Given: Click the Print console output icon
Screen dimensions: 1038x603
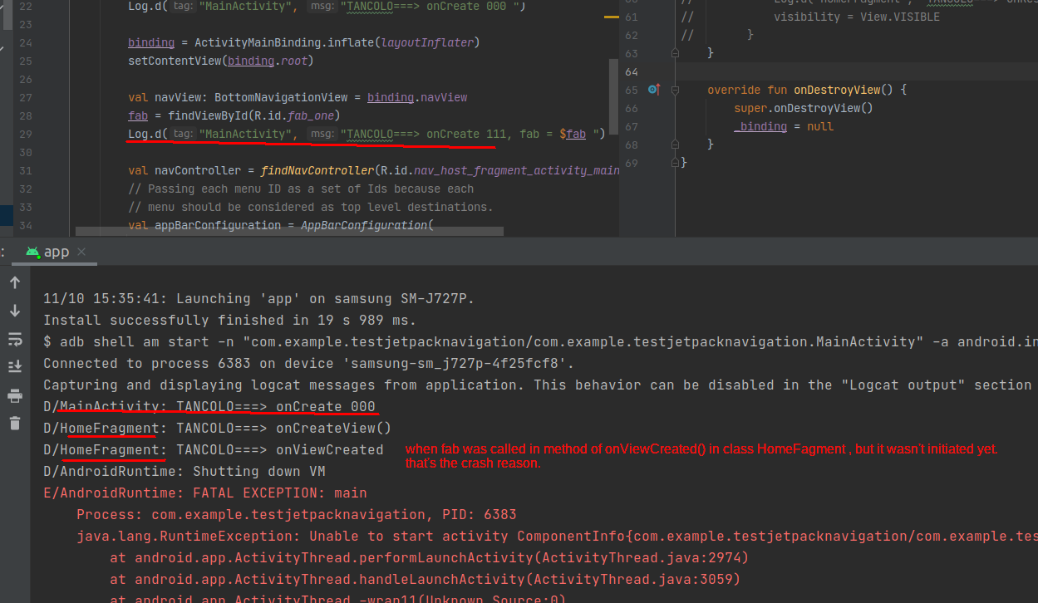Looking at the screenshot, I should click(14, 395).
